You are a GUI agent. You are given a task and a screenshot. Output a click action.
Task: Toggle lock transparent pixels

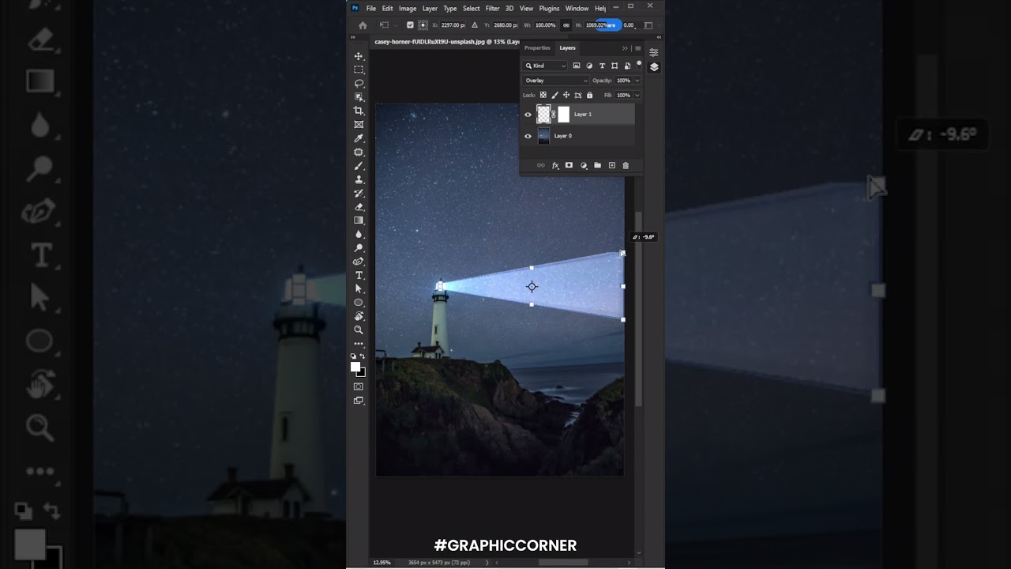pos(543,95)
